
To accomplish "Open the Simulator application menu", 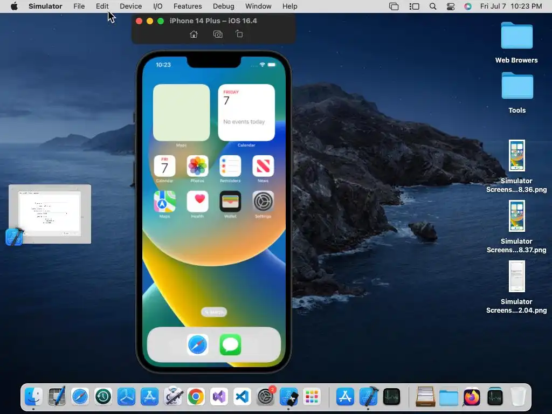I will click(45, 6).
